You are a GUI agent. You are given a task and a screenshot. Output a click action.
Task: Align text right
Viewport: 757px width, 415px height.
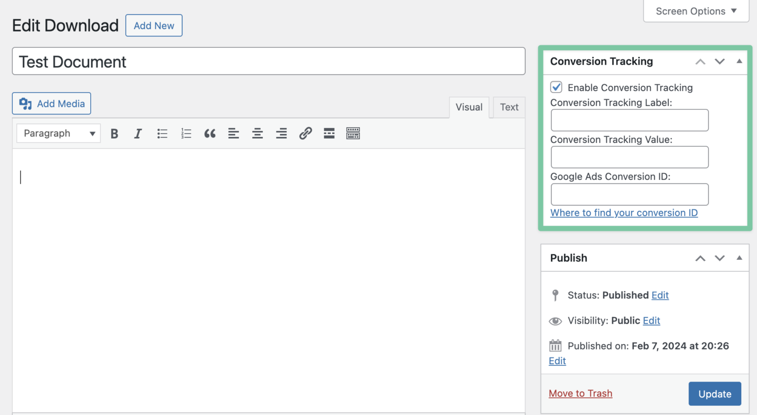click(x=281, y=134)
